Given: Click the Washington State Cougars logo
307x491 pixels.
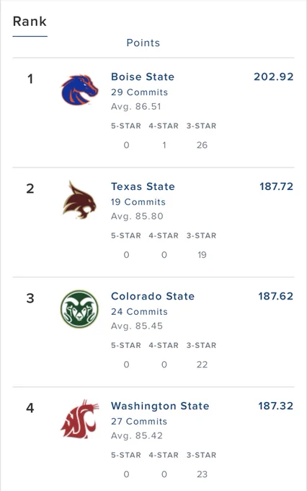Looking at the screenshot, I should (x=79, y=419).
